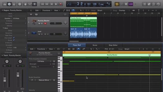Viewport: 163px width, 92px height.
Task: Open the Quantize 1/16 Note menu
Action: (x=19, y=18)
